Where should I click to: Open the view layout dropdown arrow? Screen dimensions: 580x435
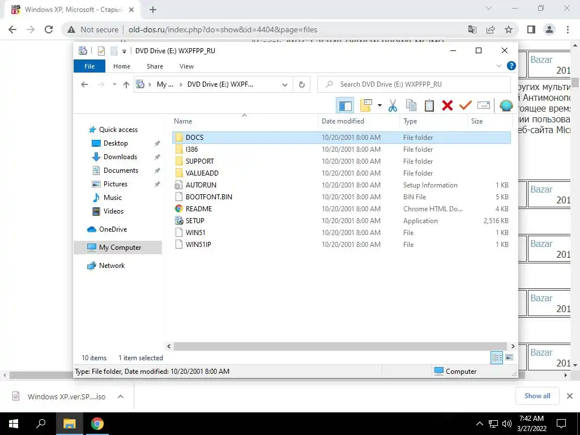click(379, 106)
